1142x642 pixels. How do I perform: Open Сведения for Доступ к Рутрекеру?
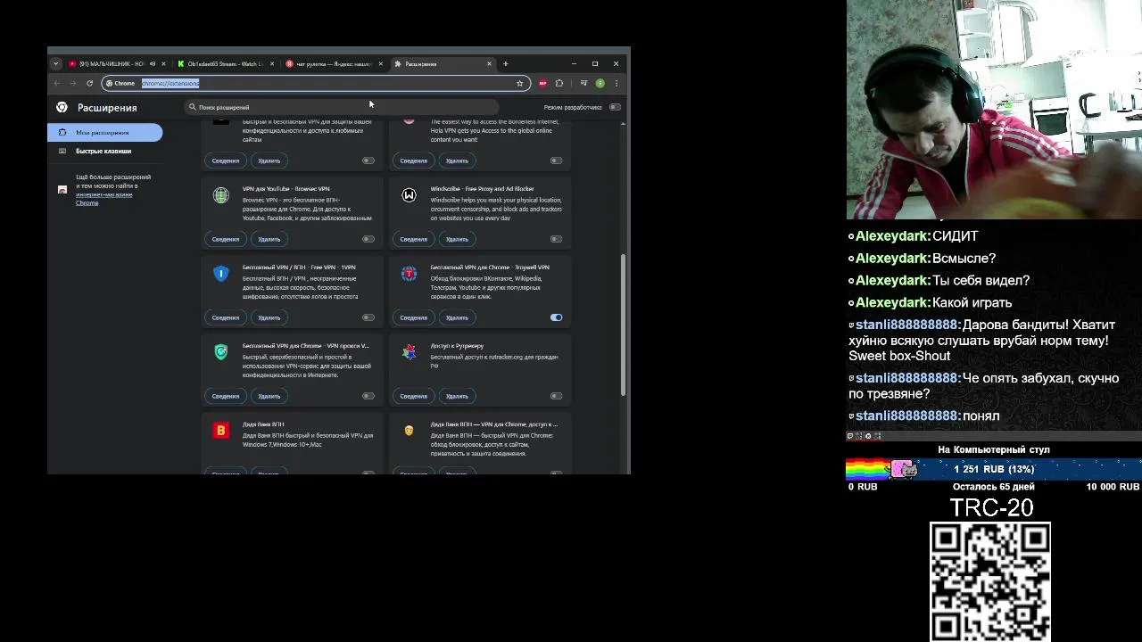413,396
